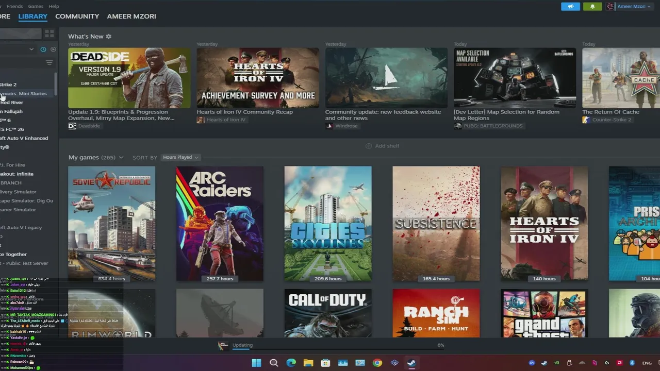Screen dimensions: 660x371
Task: Click the library sidebar scrollbar
Action: pos(56,83)
